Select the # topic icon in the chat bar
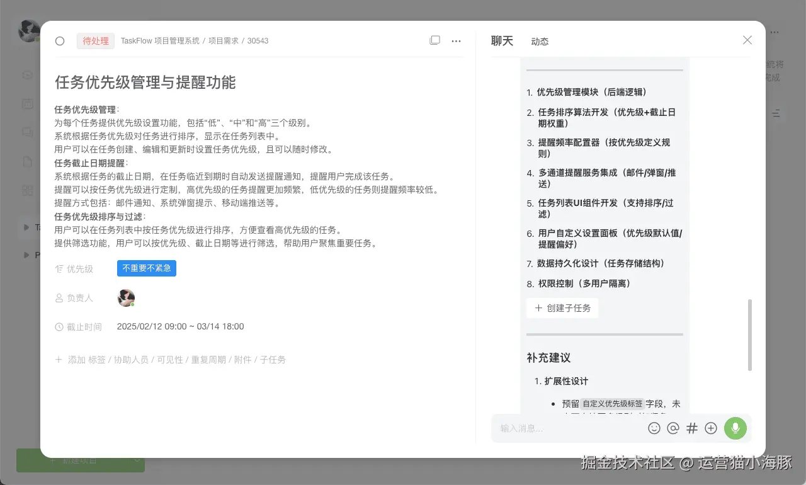806x485 pixels. tap(692, 428)
